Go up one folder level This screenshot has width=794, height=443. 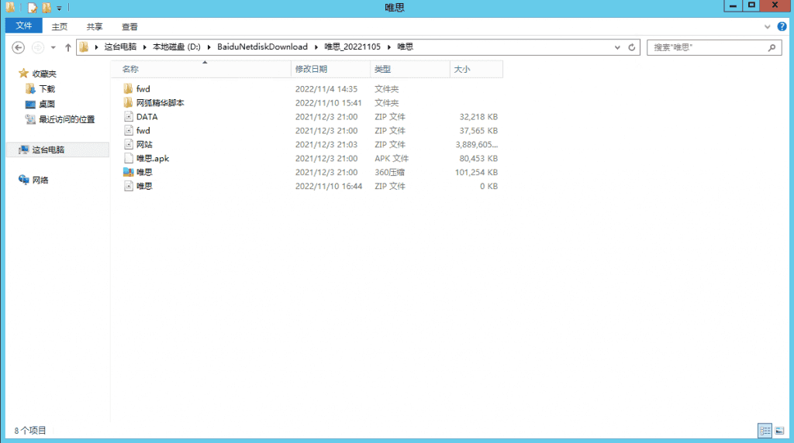point(68,47)
